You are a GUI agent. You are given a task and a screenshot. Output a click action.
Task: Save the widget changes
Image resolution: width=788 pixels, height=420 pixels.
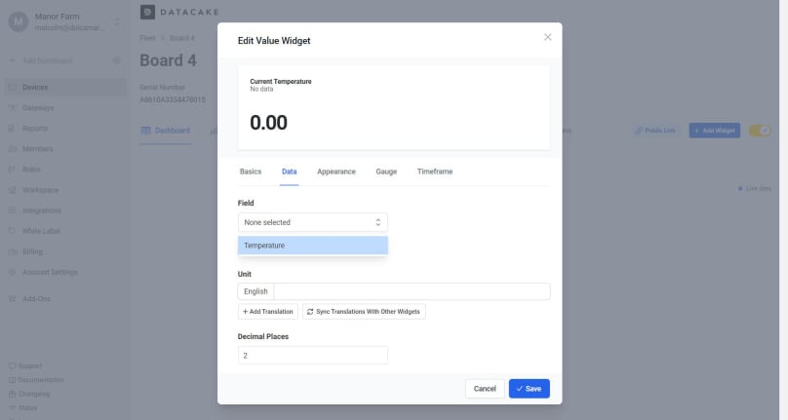point(529,389)
